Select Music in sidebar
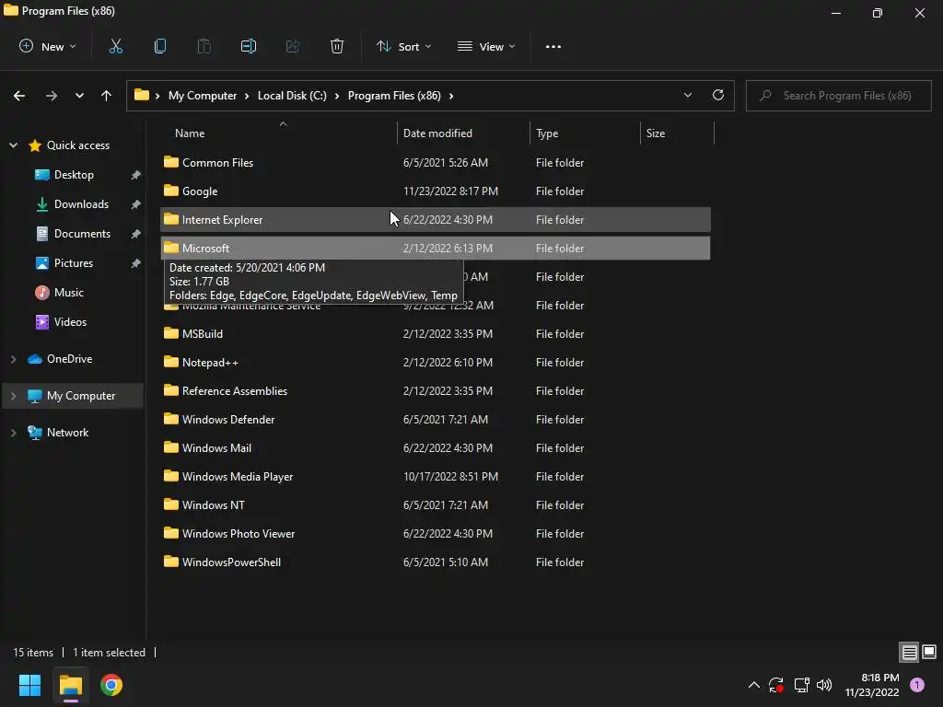943x707 pixels. (68, 292)
